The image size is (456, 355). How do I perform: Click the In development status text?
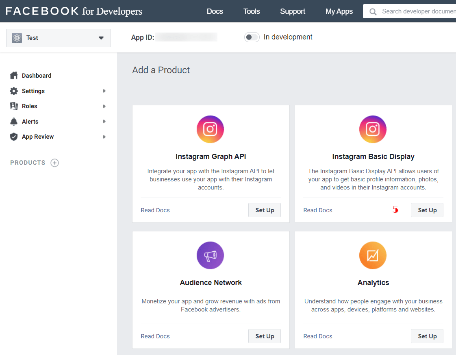point(288,37)
